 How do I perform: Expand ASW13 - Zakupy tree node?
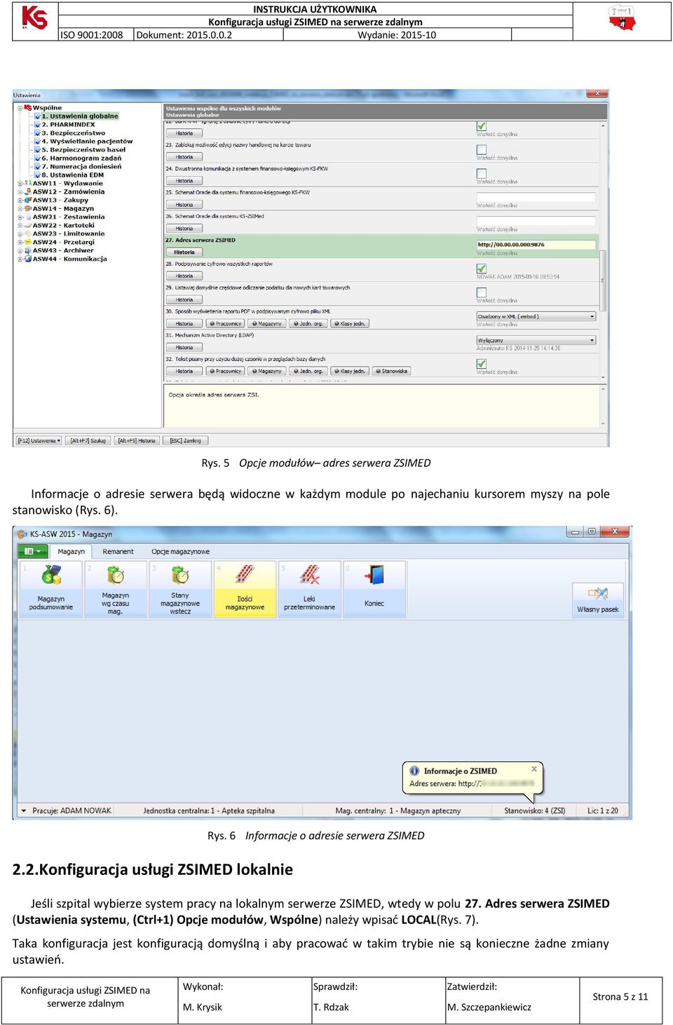[x=20, y=200]
